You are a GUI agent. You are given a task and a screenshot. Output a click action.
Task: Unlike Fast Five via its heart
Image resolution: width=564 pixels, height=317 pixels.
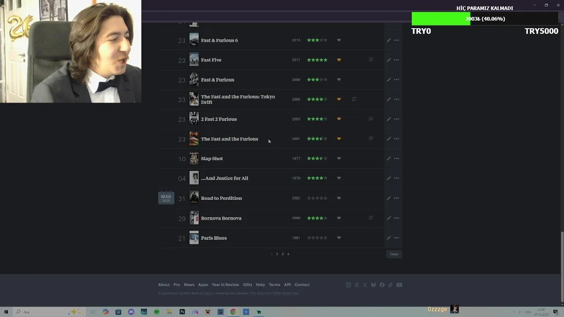[339, 60]
